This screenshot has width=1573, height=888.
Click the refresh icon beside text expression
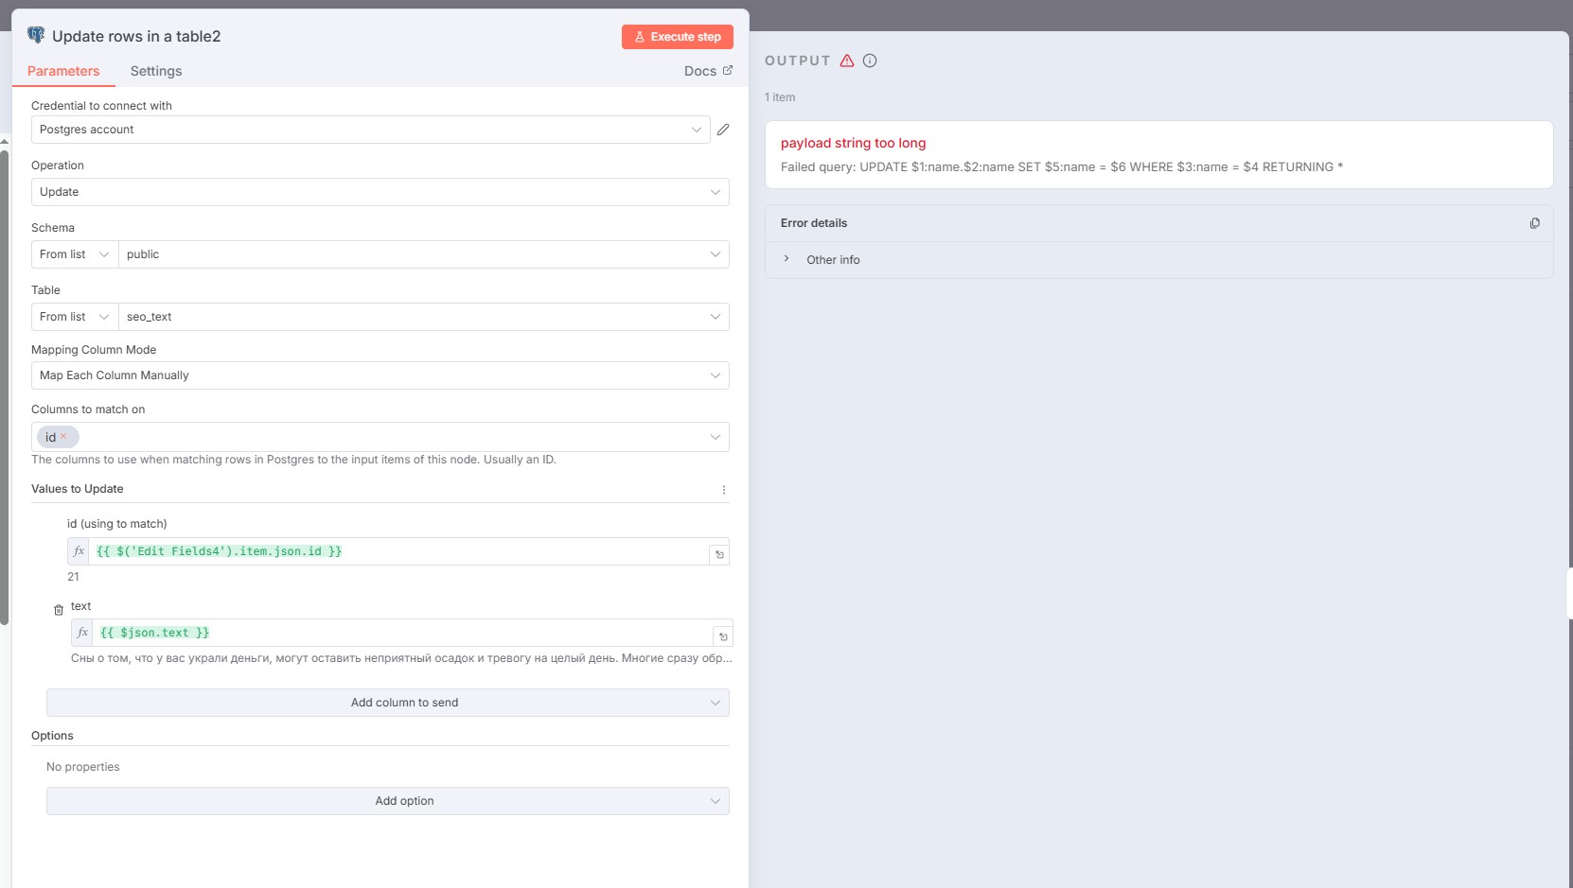point(723,636)
